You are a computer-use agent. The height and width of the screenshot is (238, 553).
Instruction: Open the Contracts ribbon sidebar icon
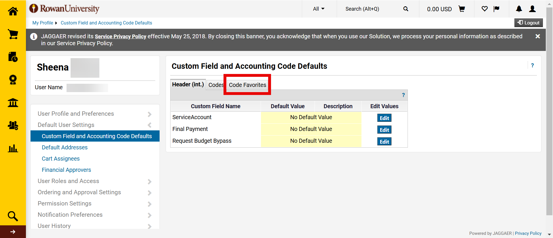(x=13, y=80)
